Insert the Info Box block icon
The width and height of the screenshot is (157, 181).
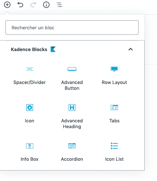click(30, 146)
